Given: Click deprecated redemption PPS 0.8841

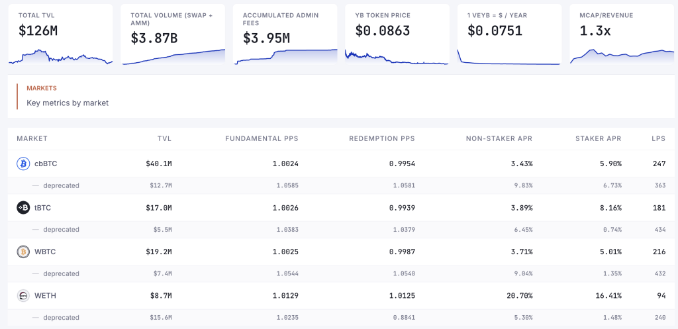Looking at the screenshot, I should point(403,317).
